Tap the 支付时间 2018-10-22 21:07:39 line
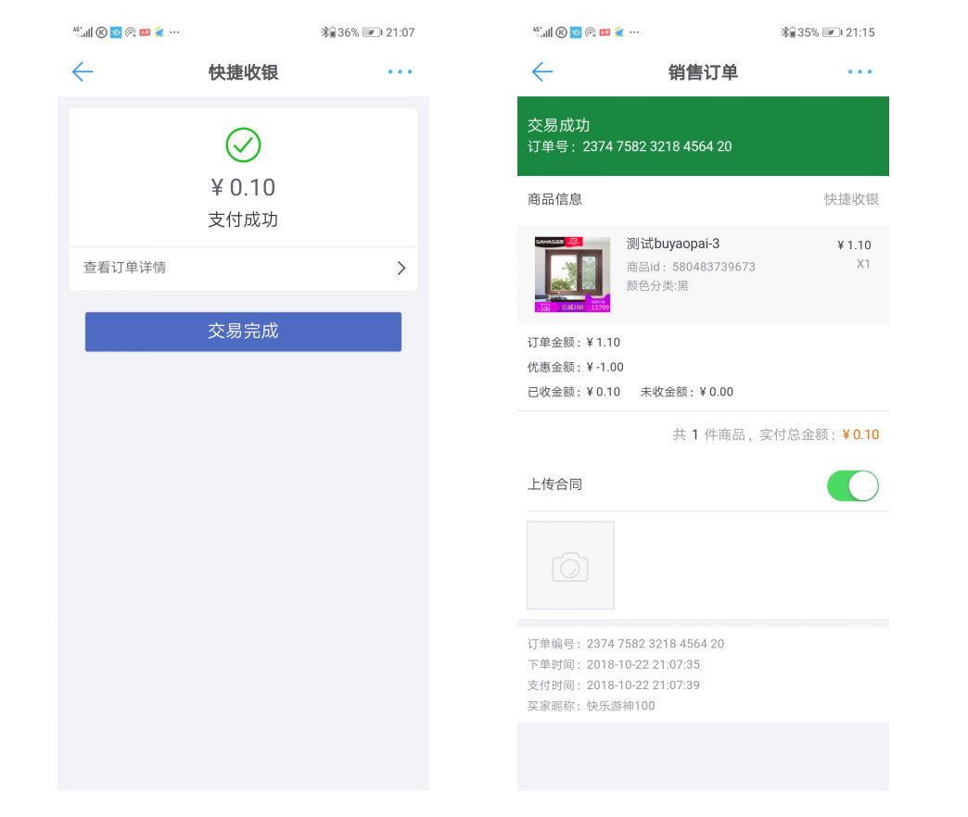968x817 pixels. (x=614, y=685)
